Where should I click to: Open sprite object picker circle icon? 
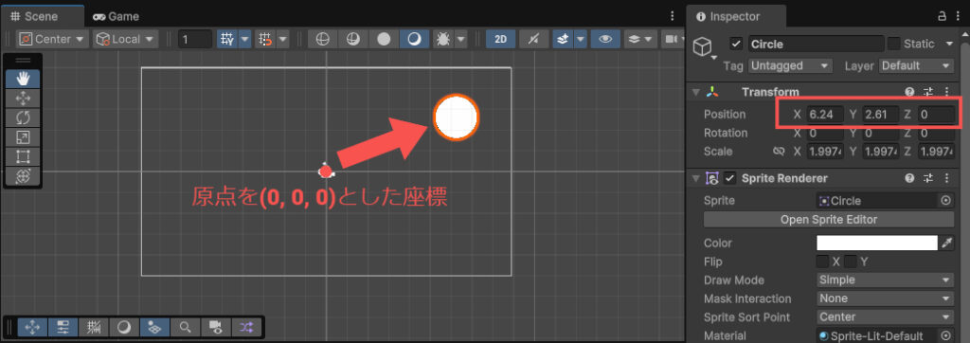tap(946, 201)
